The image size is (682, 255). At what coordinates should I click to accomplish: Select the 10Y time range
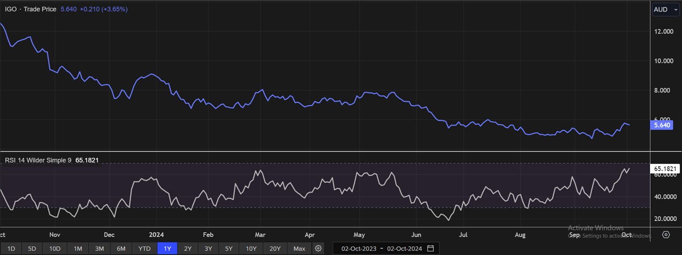click(251, 248)
